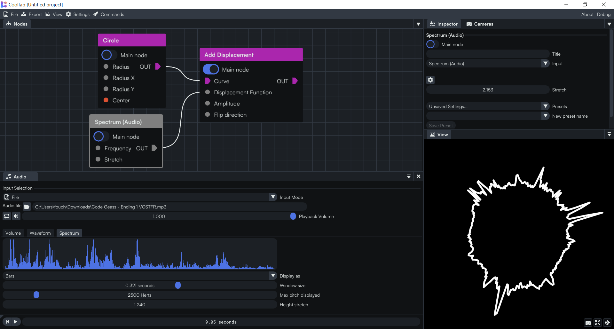614x329 pixels.
Task: Select the Nodes panel tab
Action: 17,24
